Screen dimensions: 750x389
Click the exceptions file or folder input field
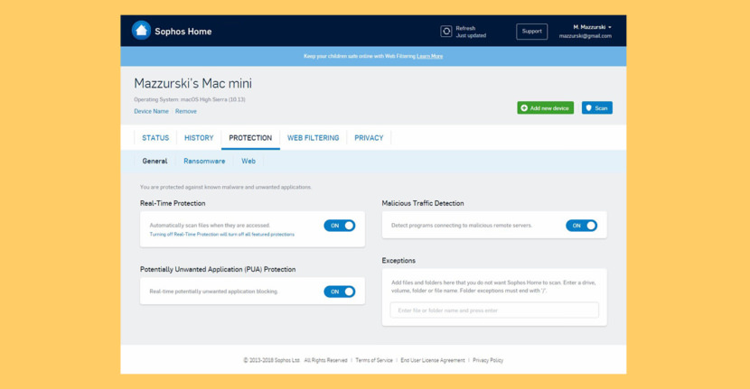pos(494,310)
